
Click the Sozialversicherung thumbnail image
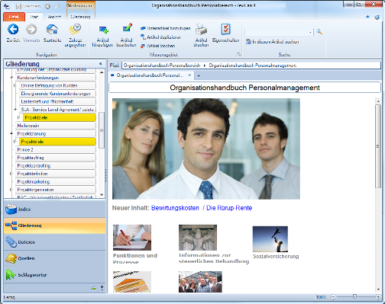[270, 239]
